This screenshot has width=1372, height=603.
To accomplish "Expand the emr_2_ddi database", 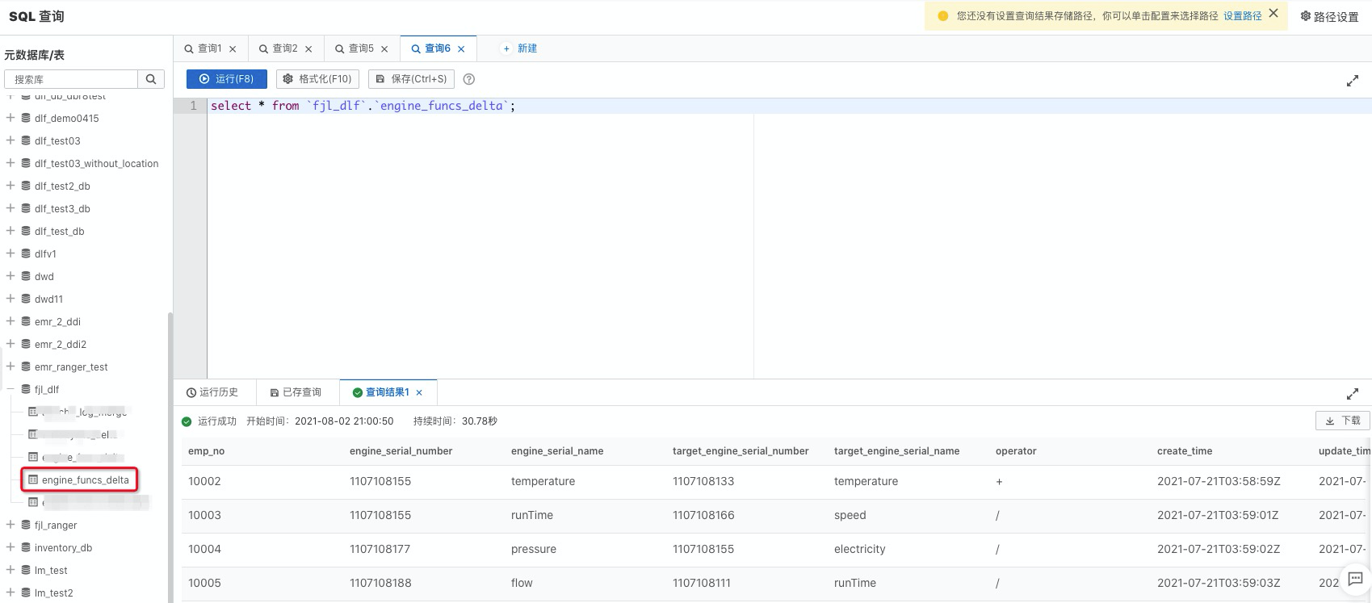I will pos(10,321).
